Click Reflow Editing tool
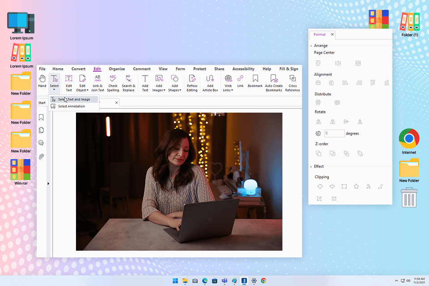Viewport: 429px width, 286px height. 192,83
